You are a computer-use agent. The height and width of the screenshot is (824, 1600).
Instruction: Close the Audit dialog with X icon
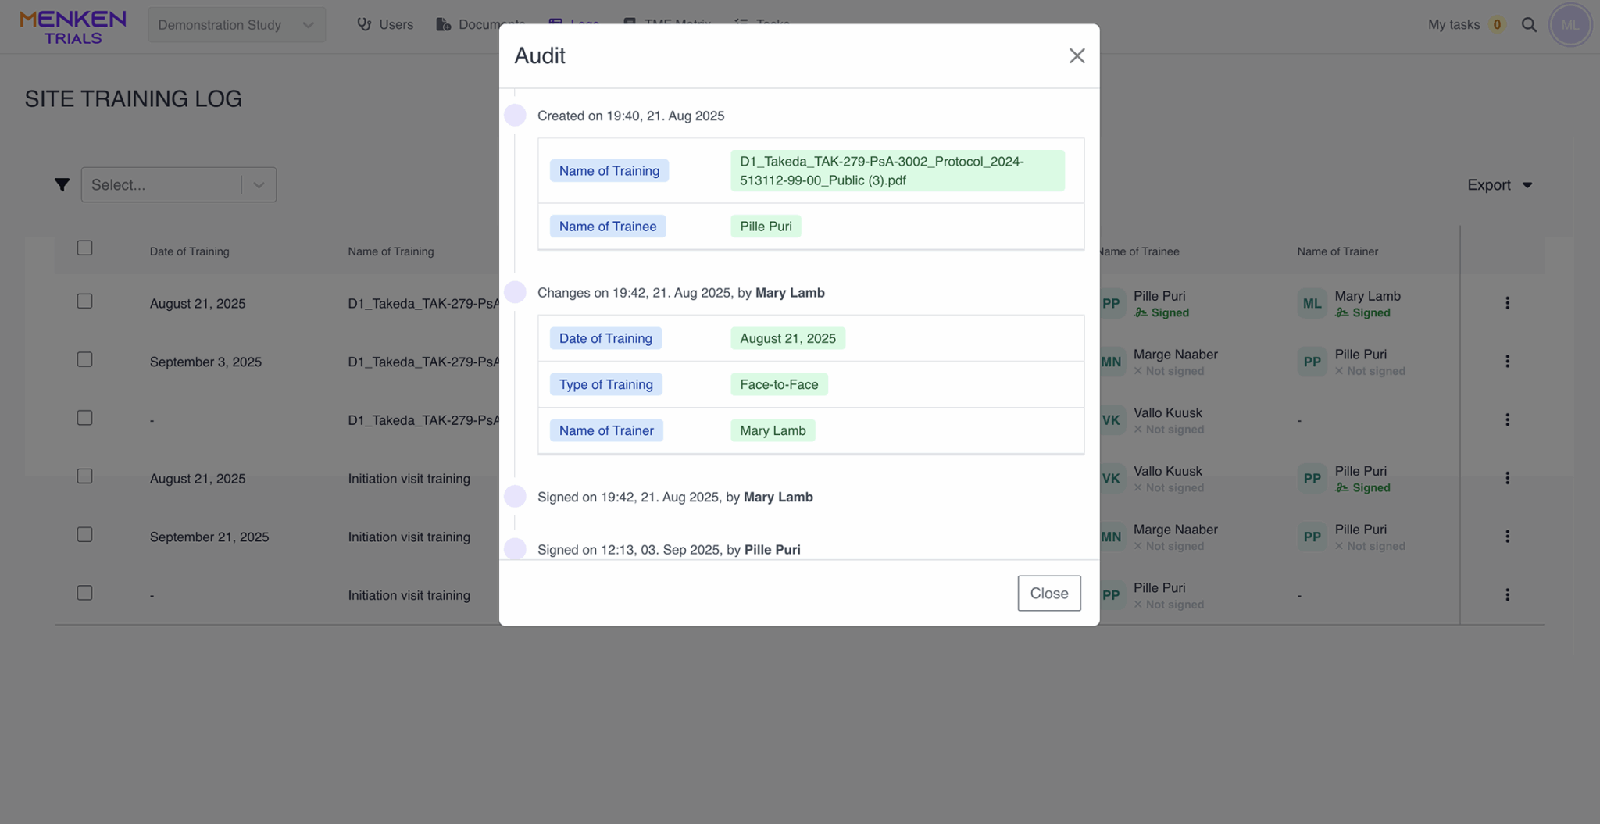(x=1077, y=55)
